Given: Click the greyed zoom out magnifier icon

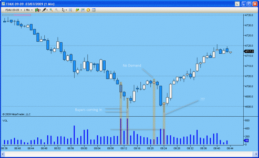Looking at the screenshot, I should [56, 10].
